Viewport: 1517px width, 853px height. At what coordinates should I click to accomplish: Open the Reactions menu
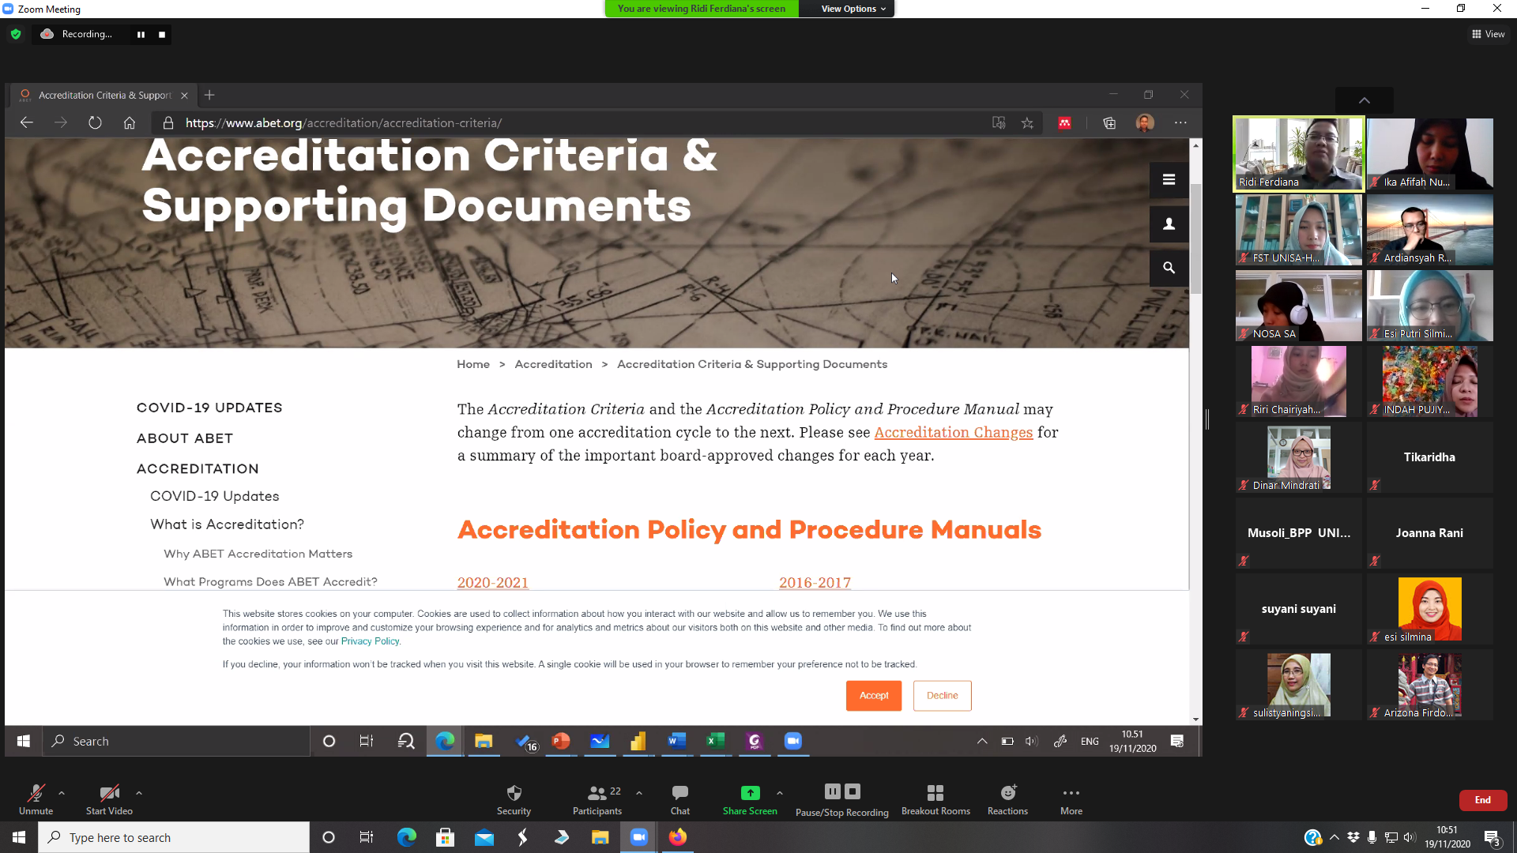click(x=1007, y=793)
